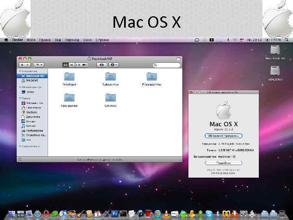The width and height of the screenshot is (293, 220).
Task: Open Safari compass icon in Dock
Action: tap(37, 214)
